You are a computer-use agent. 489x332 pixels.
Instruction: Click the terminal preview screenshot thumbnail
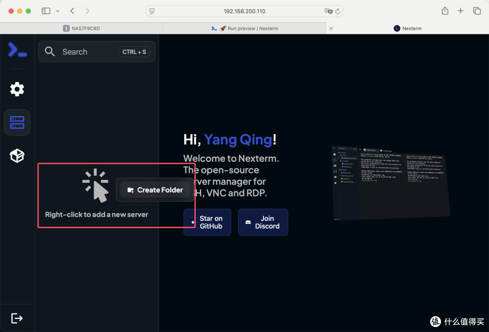[x=390, y=182]
